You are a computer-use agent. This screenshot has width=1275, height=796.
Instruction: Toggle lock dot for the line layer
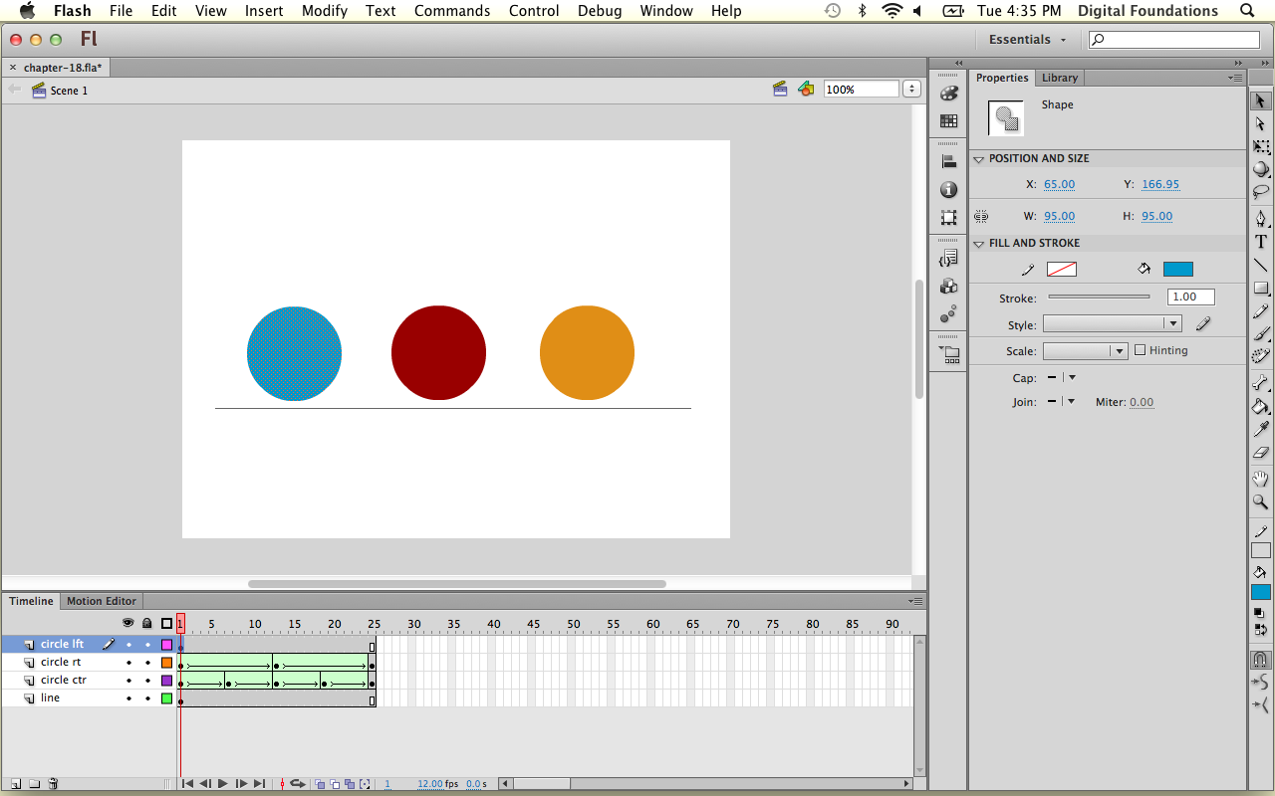tap(147, 698)
